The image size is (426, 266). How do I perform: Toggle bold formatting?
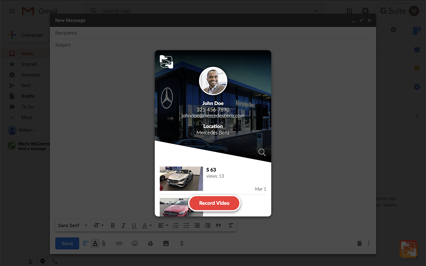pyautogui.click(x=113, y=225)
